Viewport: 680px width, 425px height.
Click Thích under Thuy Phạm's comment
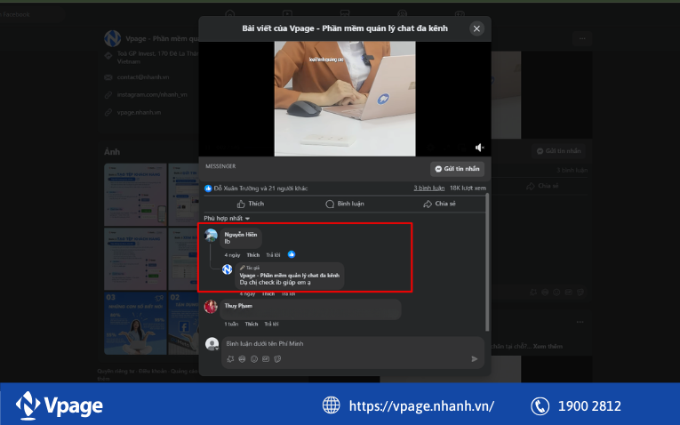pos(252,324)
